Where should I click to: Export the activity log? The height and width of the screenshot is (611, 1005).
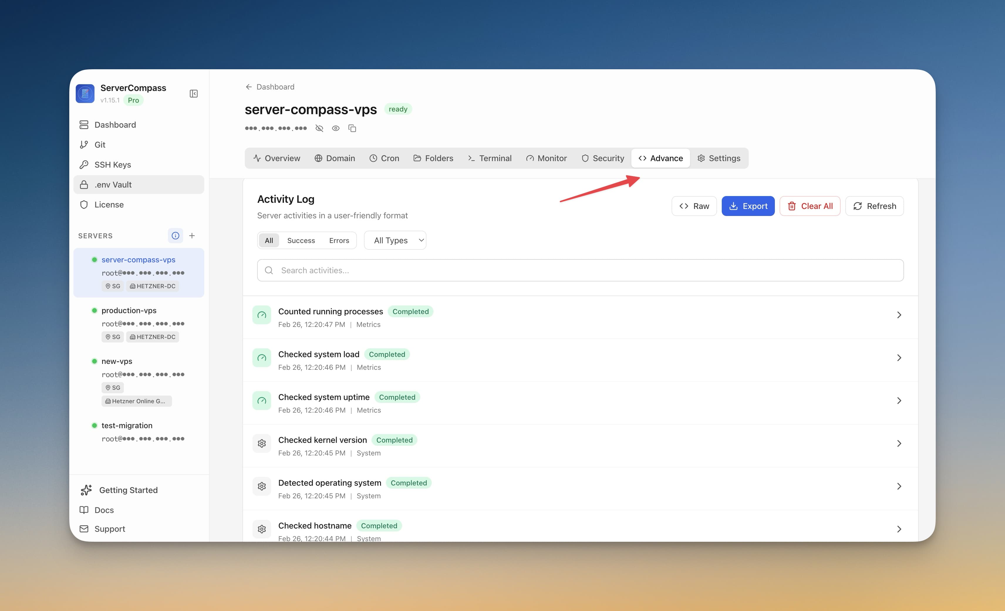pyautogui.click(x=748, y=206)
